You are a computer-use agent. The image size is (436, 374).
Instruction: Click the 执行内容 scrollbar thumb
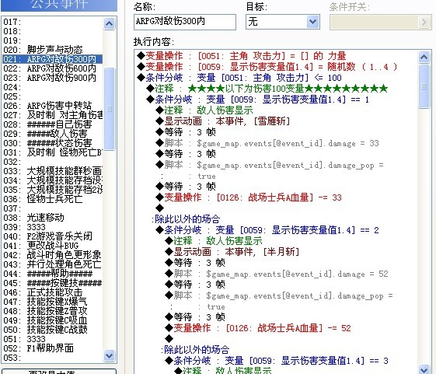(424, 86)
